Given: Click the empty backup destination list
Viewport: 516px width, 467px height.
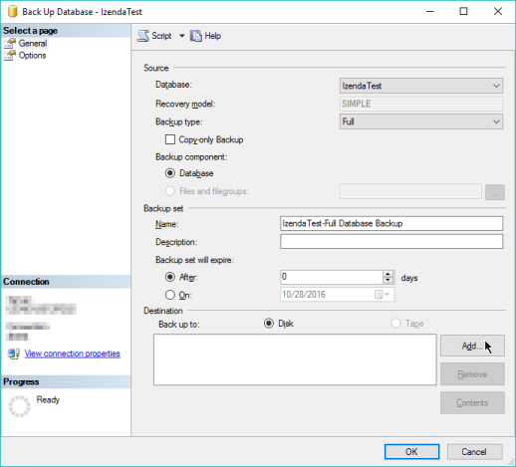Looking at the screenshot, I should 295,359.
